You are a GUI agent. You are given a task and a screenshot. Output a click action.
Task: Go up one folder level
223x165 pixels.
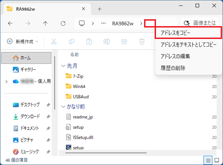[45, 23]
